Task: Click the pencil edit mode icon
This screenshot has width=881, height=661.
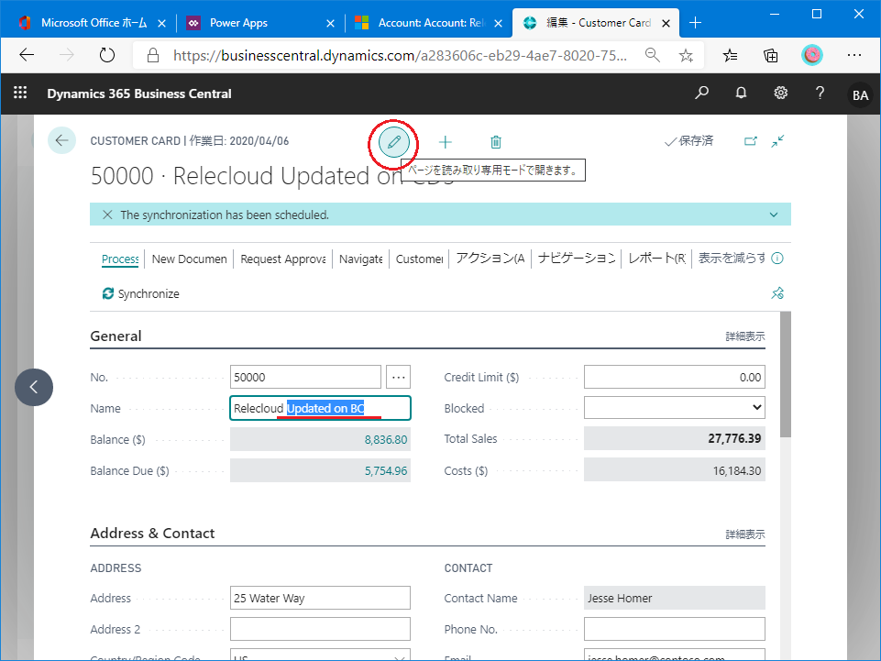Action: pos(394,142)
